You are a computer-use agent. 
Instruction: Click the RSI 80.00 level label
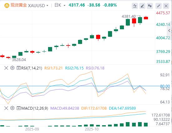165,86
